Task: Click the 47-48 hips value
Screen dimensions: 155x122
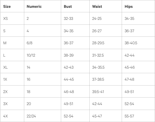Action: click(x=129, y=79)
